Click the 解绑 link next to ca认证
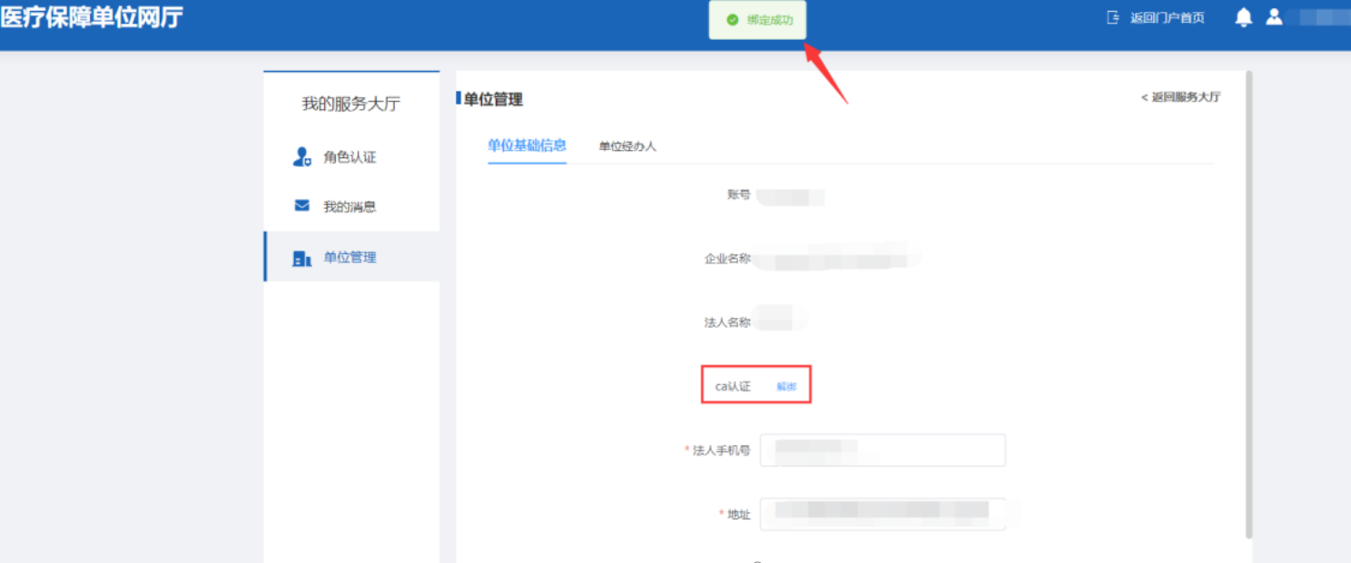 pyautogui.click(x=786, y=387)
